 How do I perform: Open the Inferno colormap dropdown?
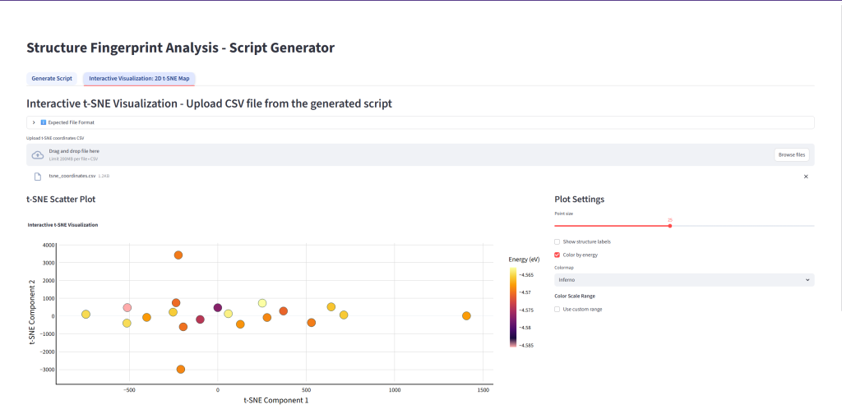pyautogui.click(x=684, y=280)
